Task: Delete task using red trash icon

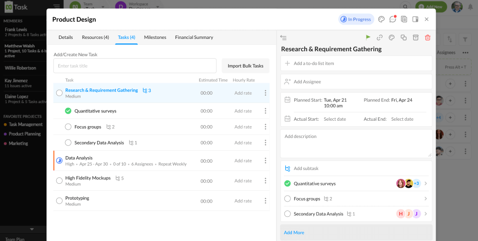Action: [x=428, y=37]
